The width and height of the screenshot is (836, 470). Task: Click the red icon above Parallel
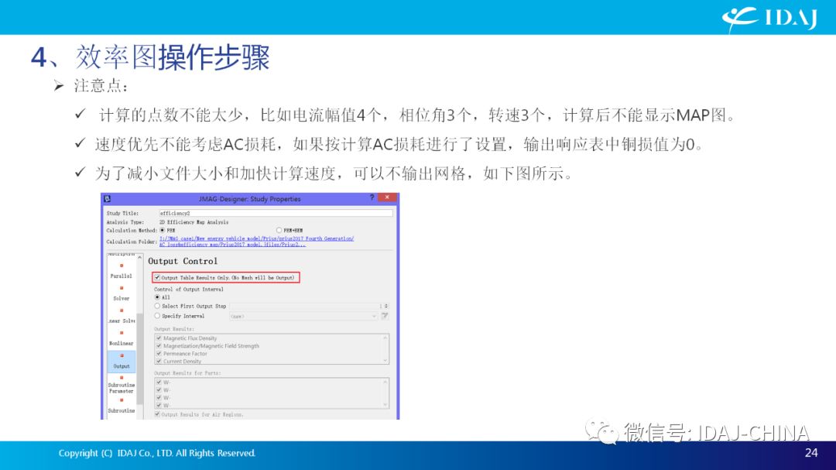tap(122, 266)
